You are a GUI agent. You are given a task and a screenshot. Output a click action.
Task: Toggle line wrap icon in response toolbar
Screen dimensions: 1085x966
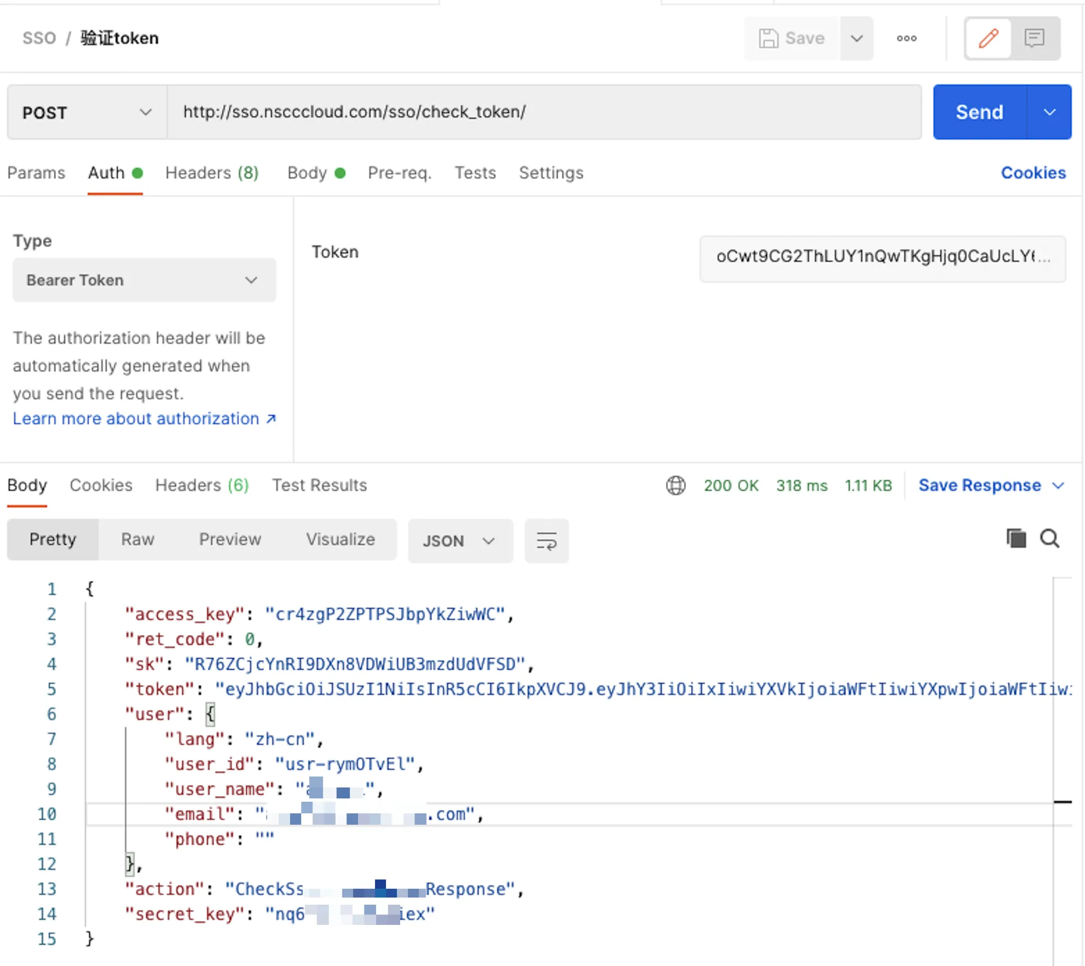[546, 541]
